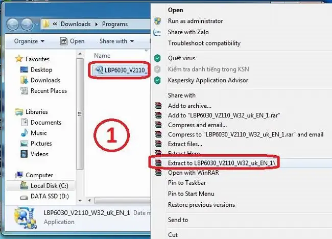Click Downloads in the address breadcrumb
This screenshot has width=332, height=239.
click(x=76, y=24)
